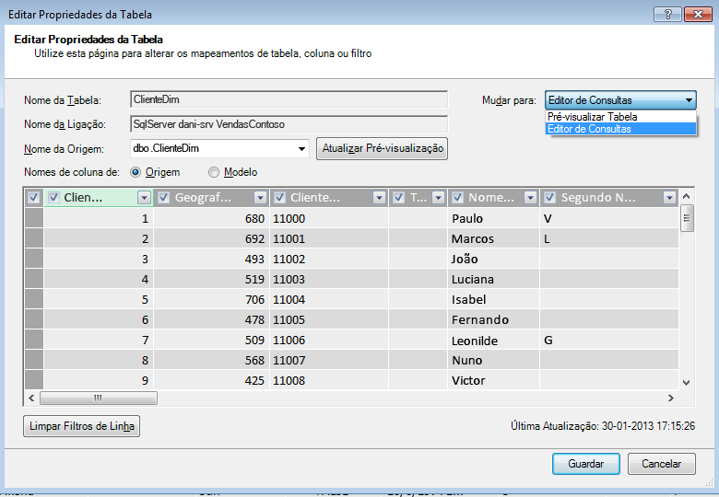Click the cell with value 11006

coord(329,340)
